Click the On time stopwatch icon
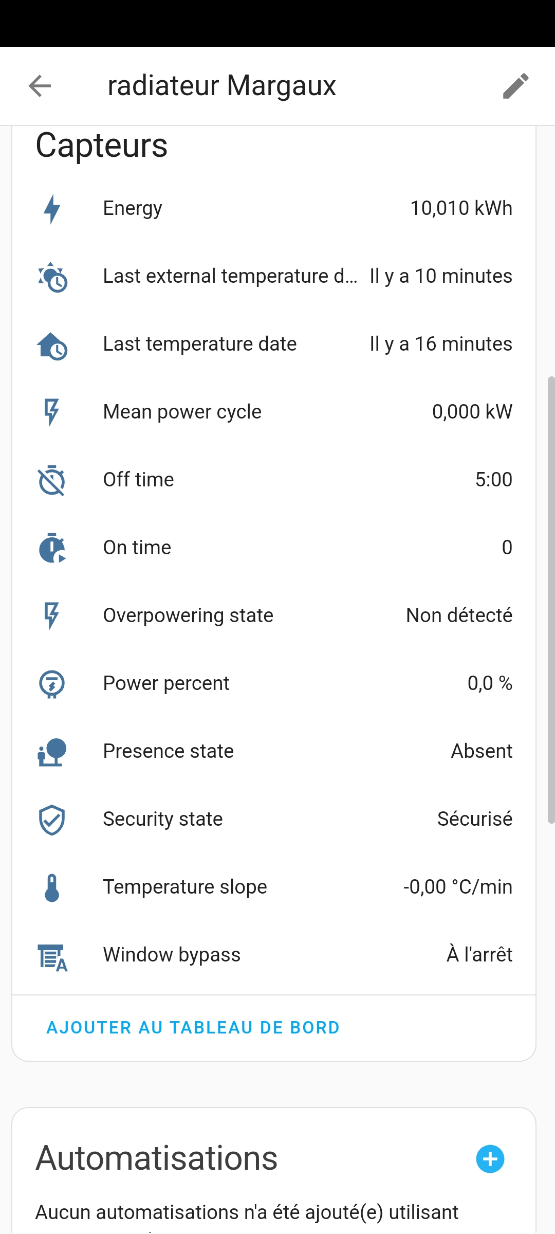The height and width of the screenshot is (1234, 555). 52,548
